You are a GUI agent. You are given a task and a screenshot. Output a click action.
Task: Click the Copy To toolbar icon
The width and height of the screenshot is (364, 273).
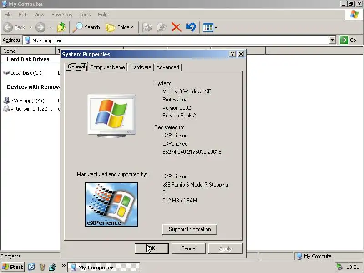click(x=162, y=27)
